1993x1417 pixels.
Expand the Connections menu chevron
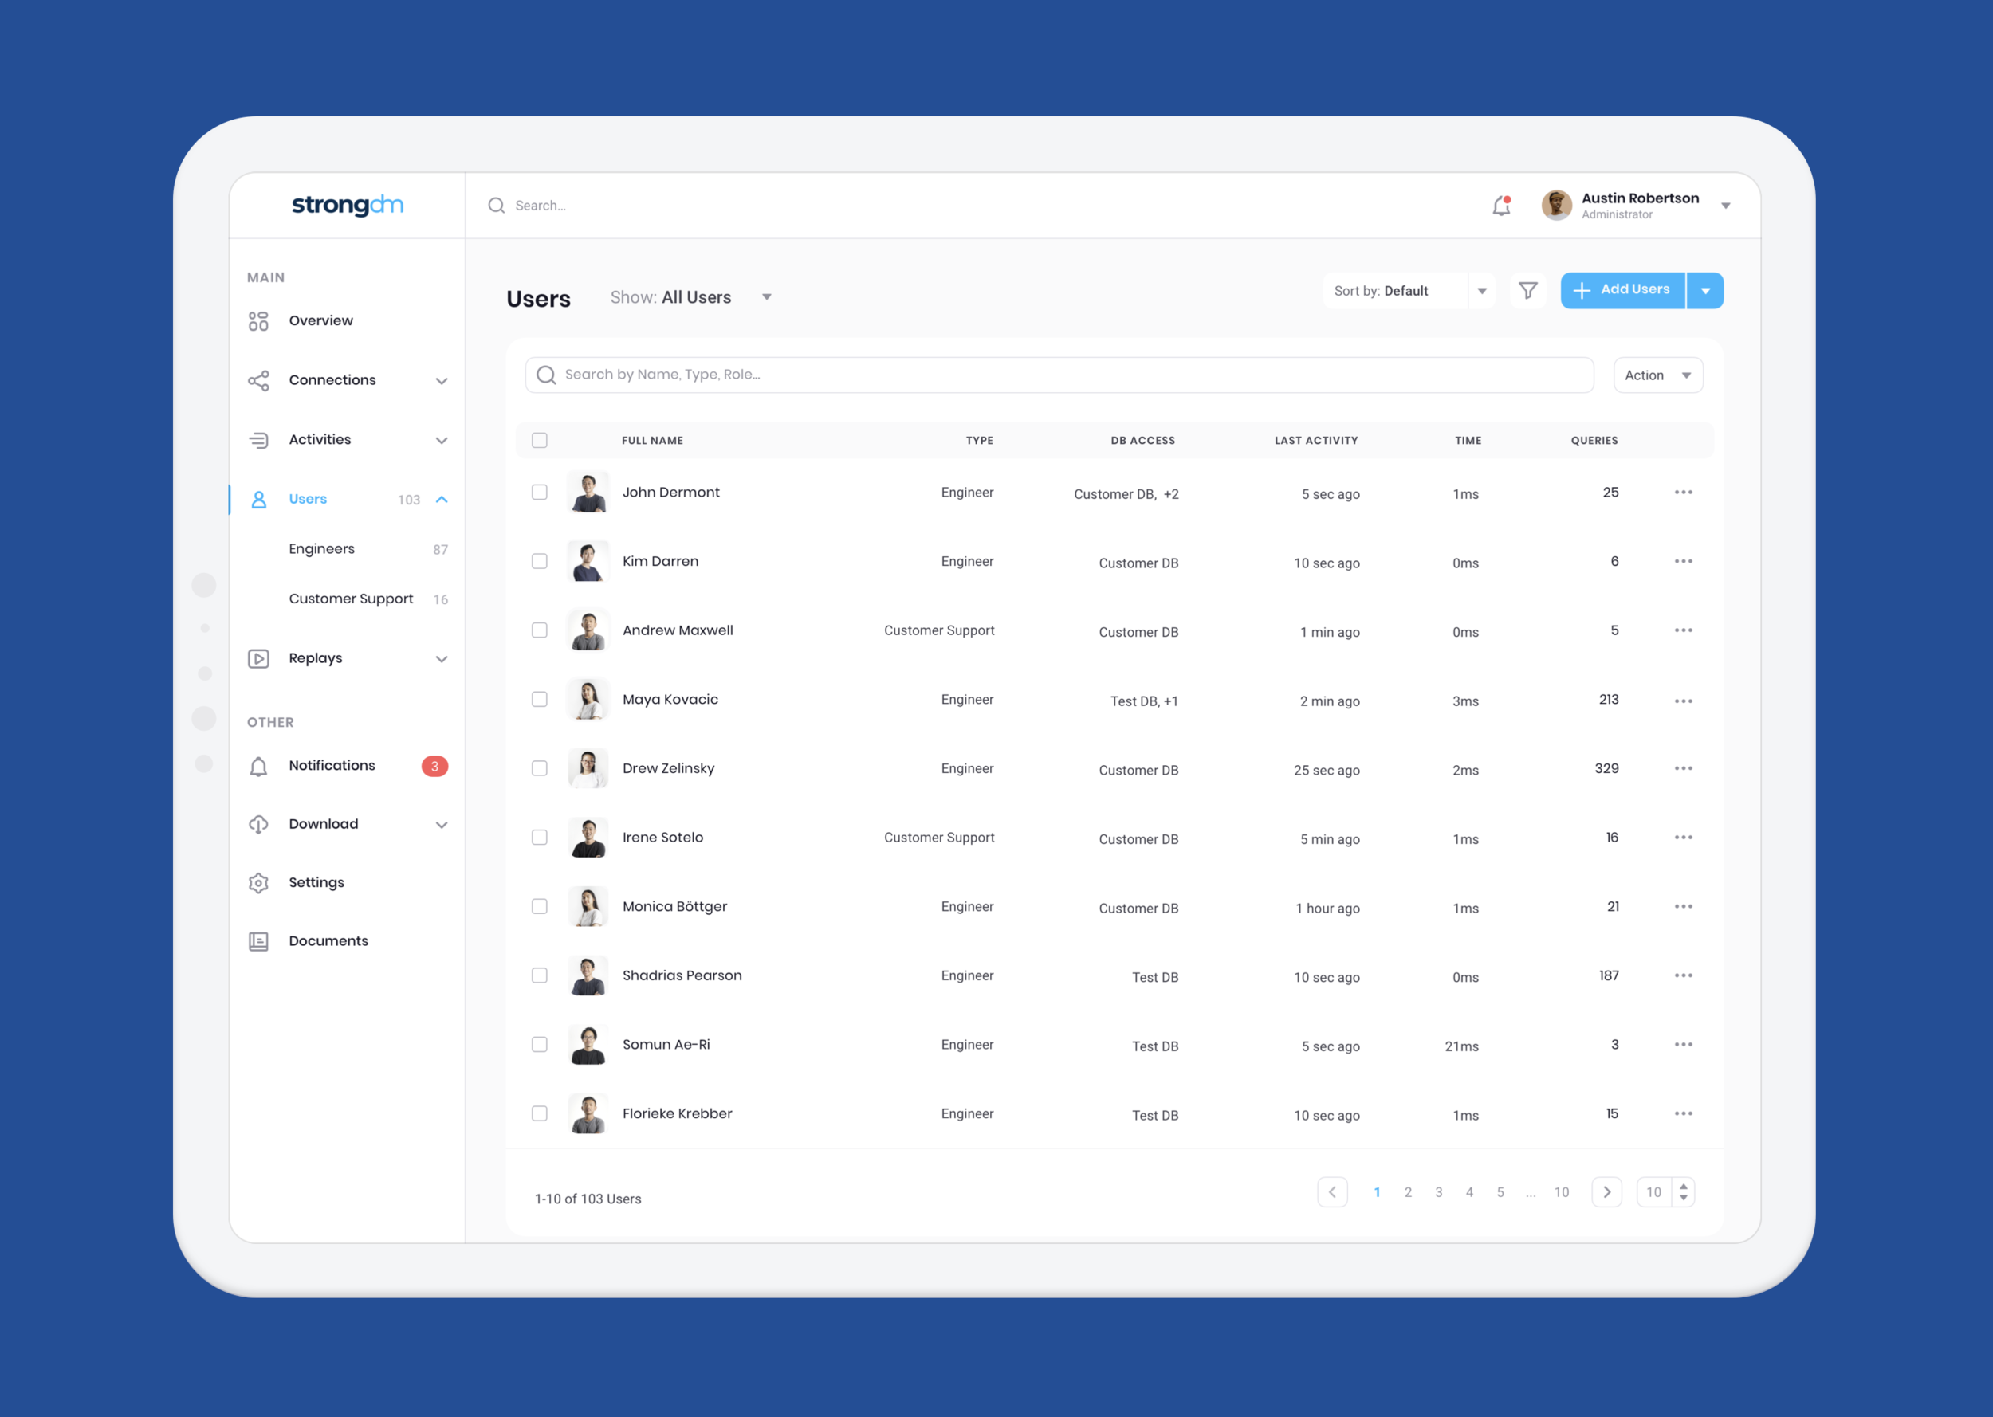click(442, 380)
